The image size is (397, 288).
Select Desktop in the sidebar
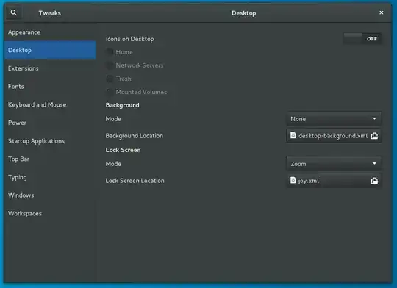coord(50,50)
